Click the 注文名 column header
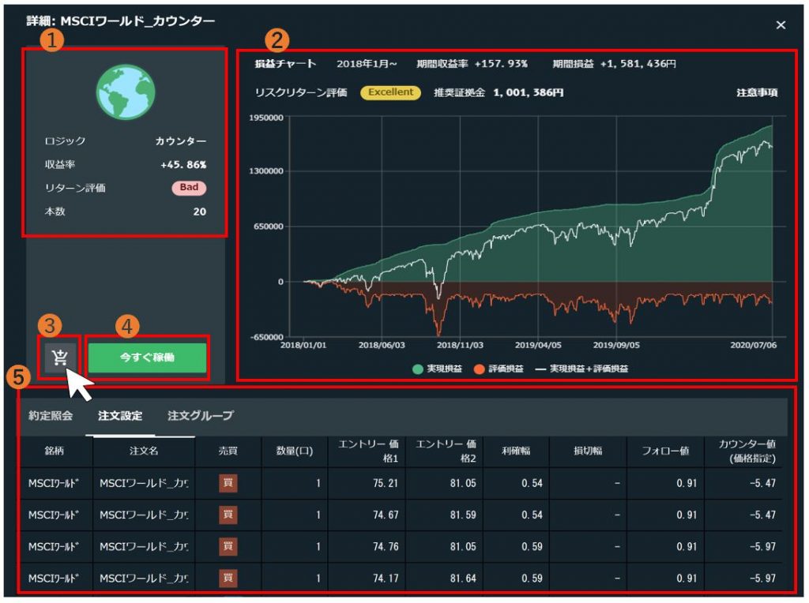The width and height of the screenshot is (809, 603). (144, 451)
